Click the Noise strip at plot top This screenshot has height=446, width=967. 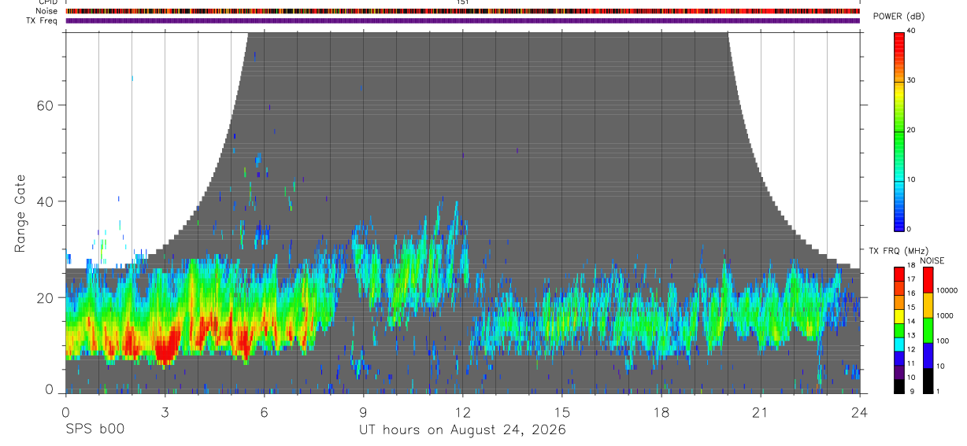tap(463, 12)
